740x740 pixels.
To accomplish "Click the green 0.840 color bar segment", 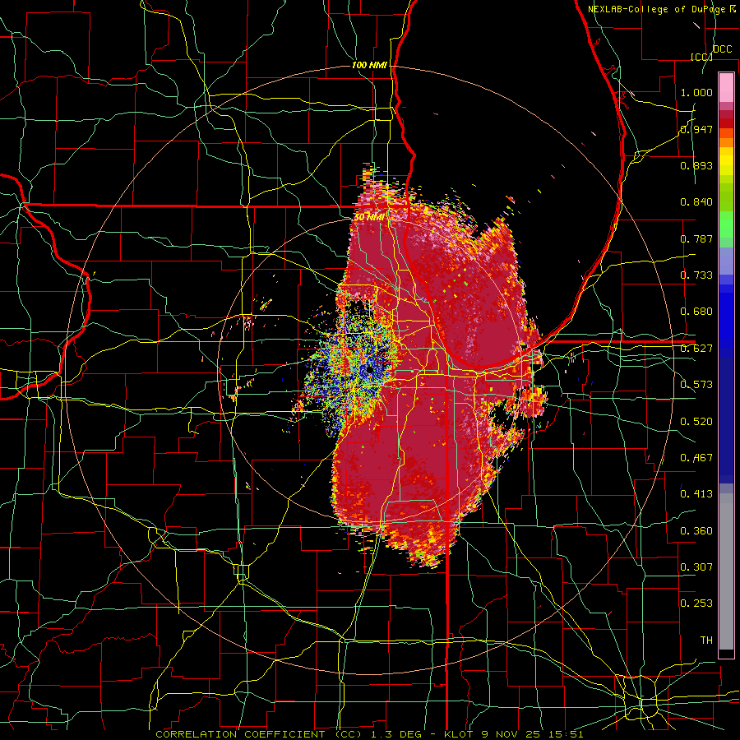I will (x=726, y=197).
